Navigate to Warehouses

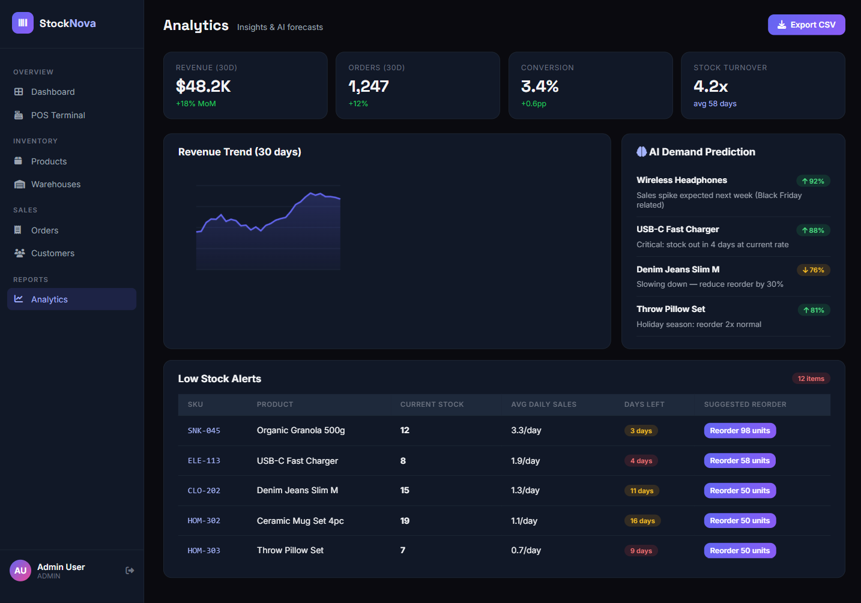(x=71, y=184)
